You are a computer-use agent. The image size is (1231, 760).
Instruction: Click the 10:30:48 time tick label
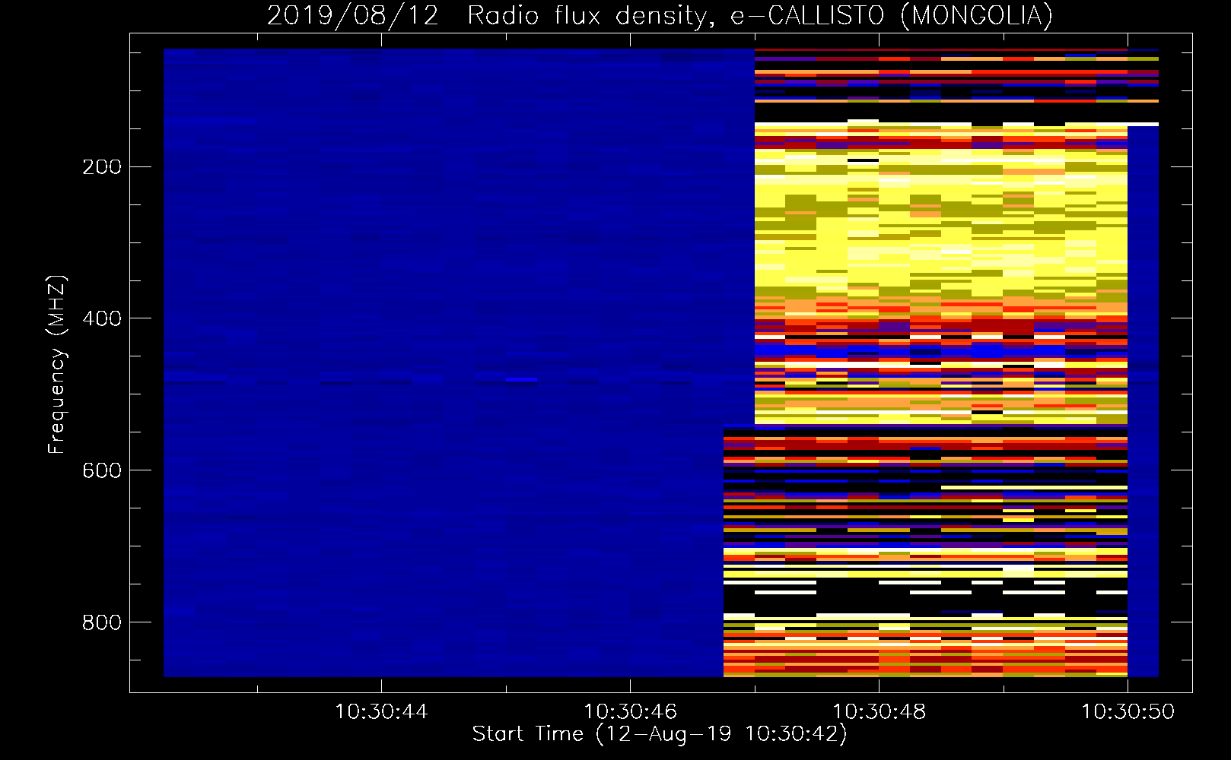point(879,712)
